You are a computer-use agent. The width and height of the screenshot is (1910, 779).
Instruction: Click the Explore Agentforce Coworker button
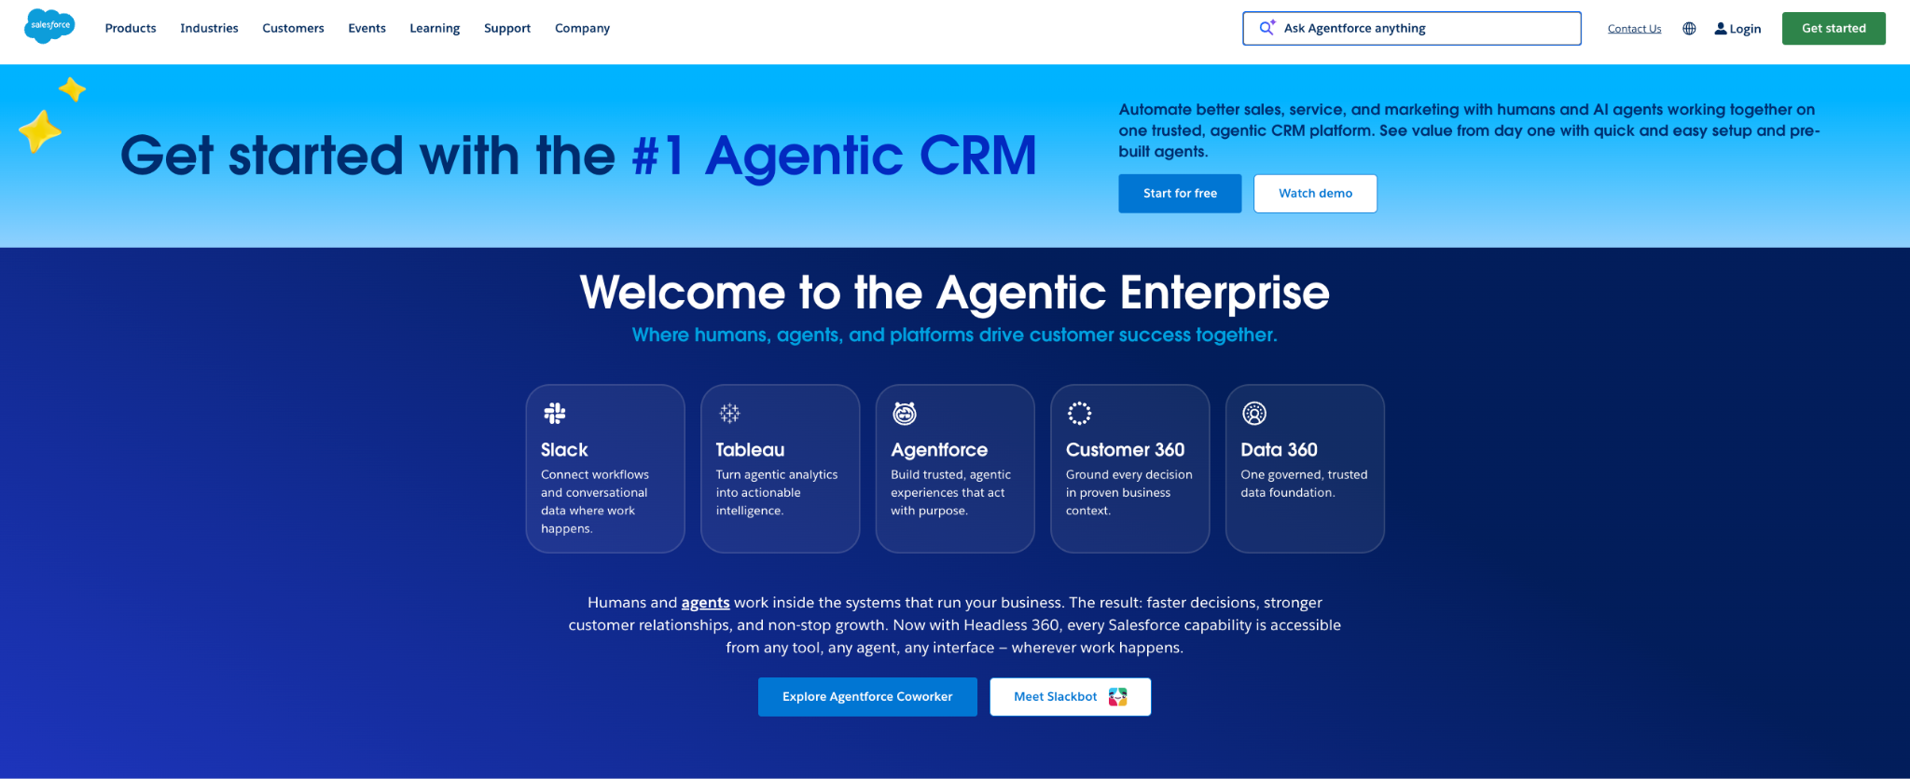coord(867,697)
